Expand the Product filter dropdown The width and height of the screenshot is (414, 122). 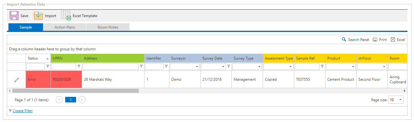point(353,66)
